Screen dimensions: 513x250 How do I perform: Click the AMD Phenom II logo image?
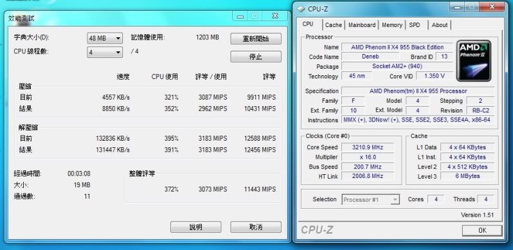click(x=474, y=61)
